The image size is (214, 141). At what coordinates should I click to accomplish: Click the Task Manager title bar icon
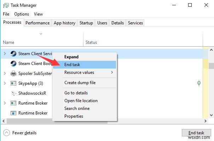[x=6, y=5]
